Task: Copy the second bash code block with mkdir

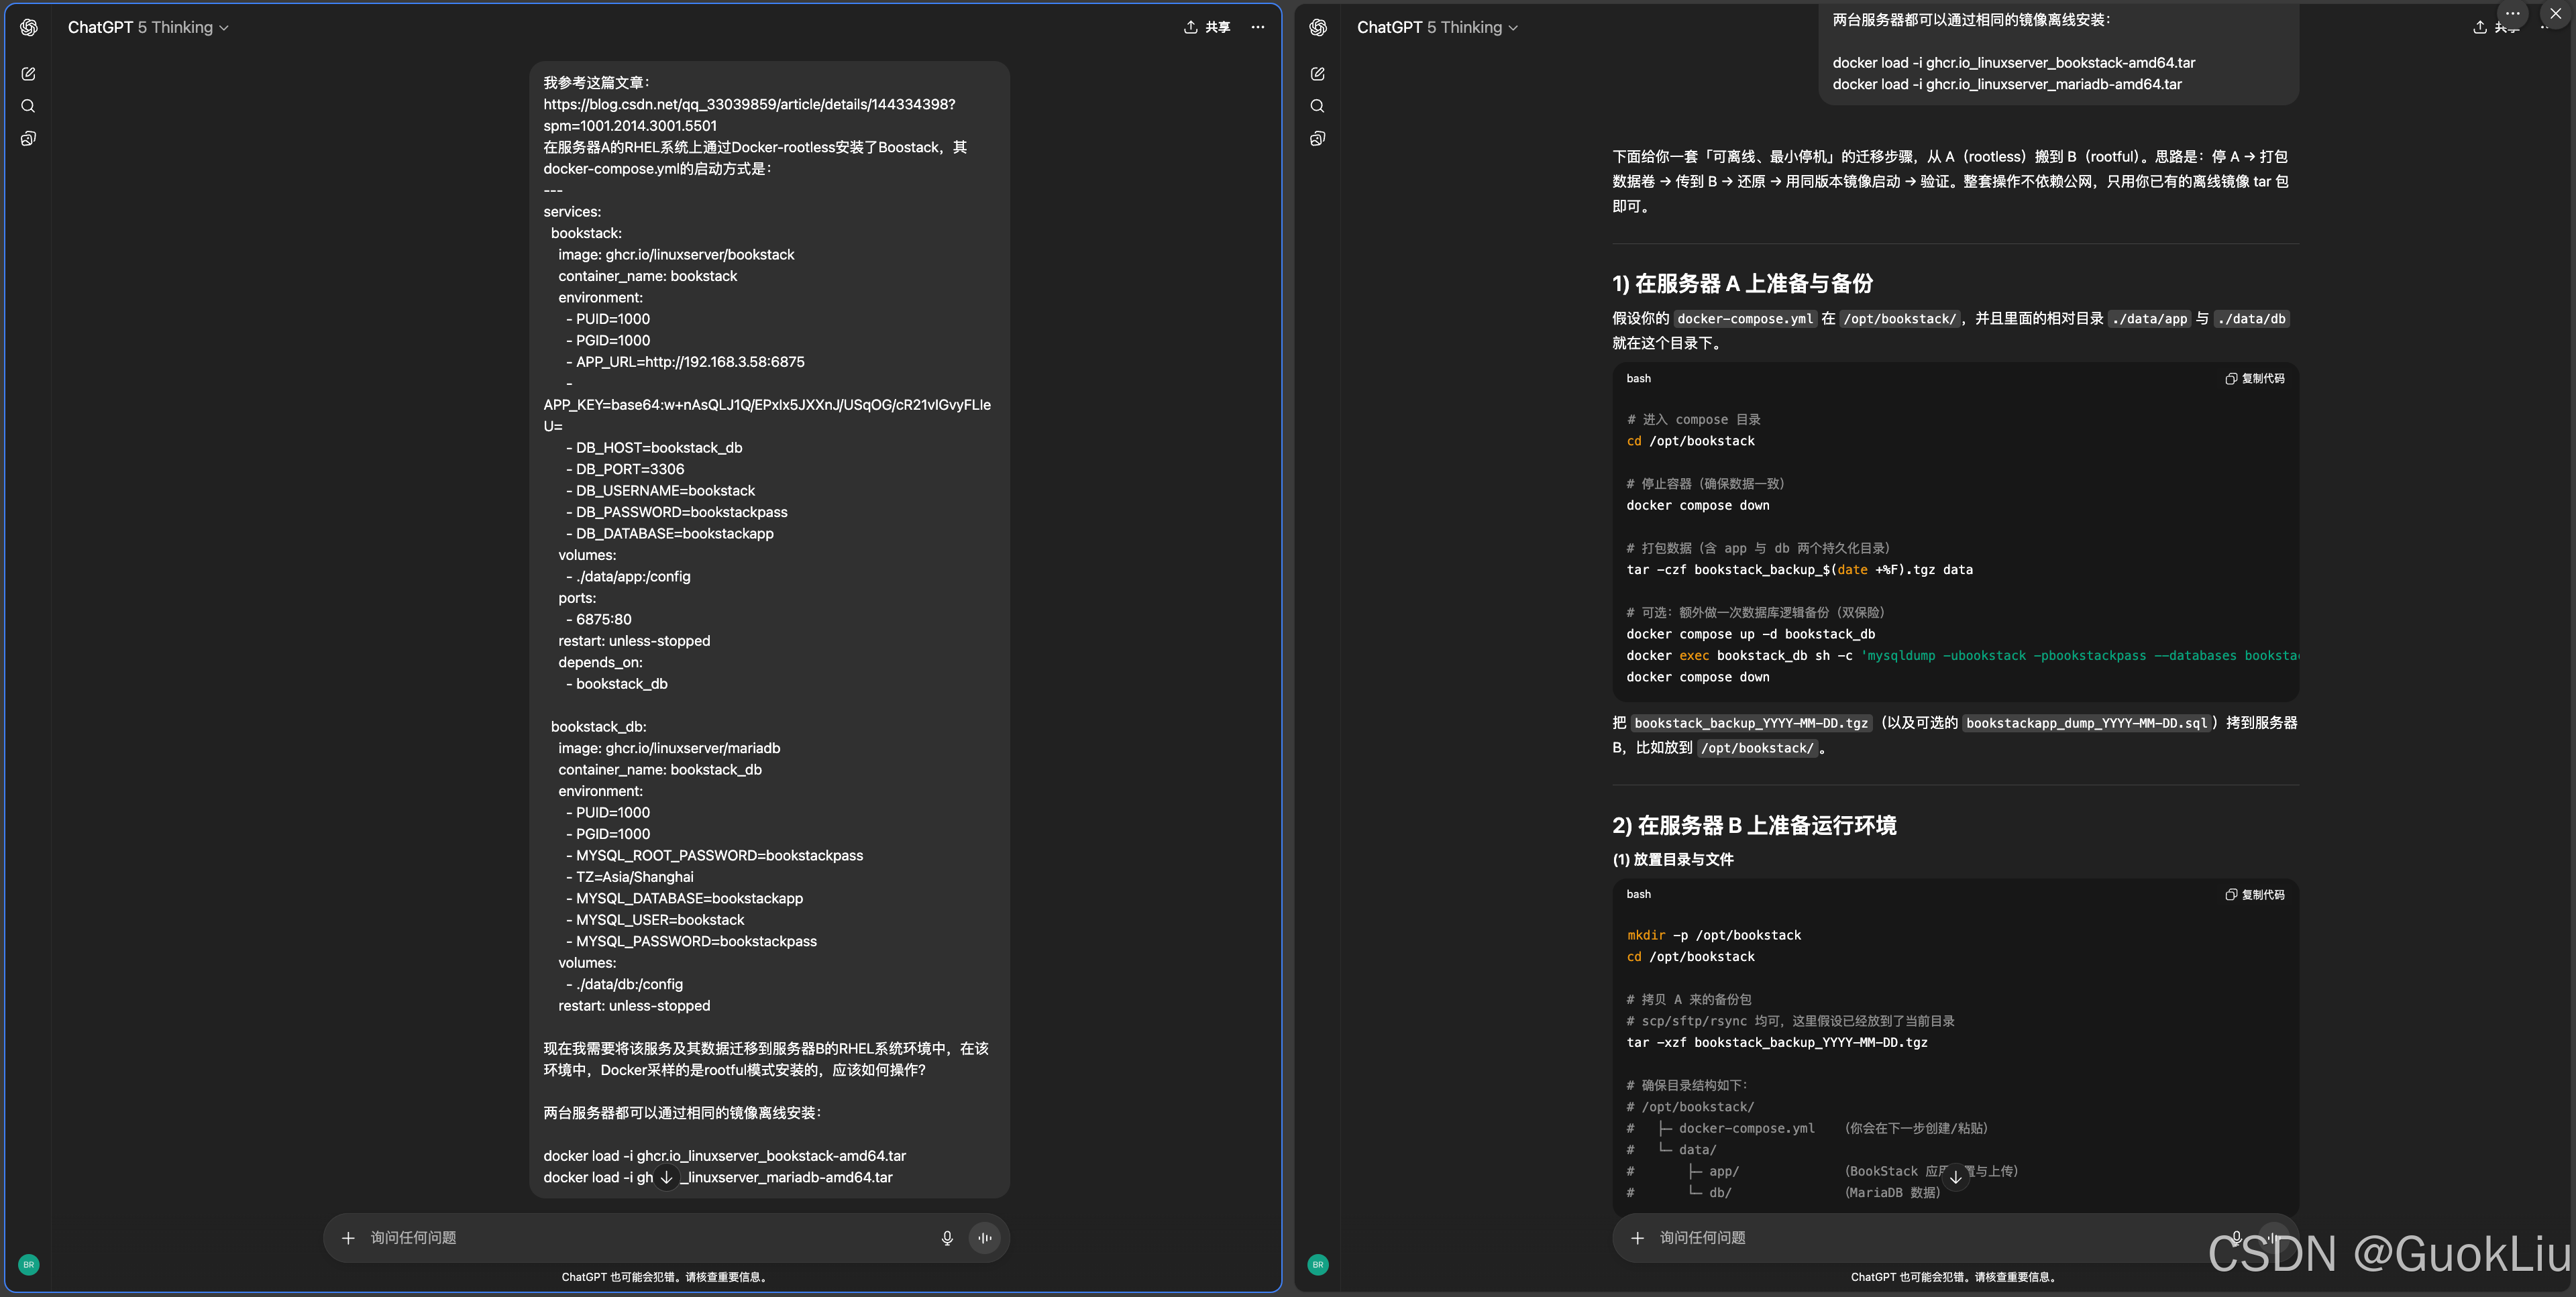Action: click(2255, 894)
